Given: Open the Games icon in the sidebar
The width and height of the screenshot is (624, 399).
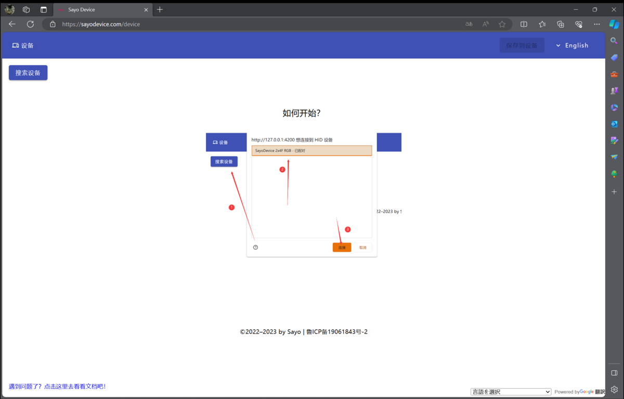Looking at the screenshot, I should tap(614, 91).
